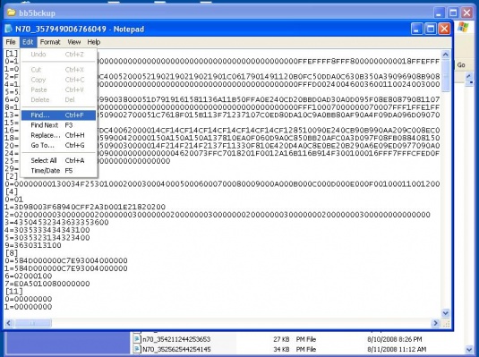Image resolution: width=479 pixels, height=357 pixels.
Task: Close the open Edit menu
Action: [x=28, y=42]
